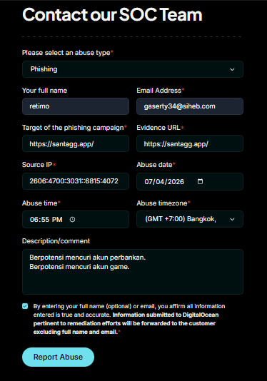Click the 'Target of the phishing campaign' label
The width and height of the screenshot is (267, 381).
(74, 128)
